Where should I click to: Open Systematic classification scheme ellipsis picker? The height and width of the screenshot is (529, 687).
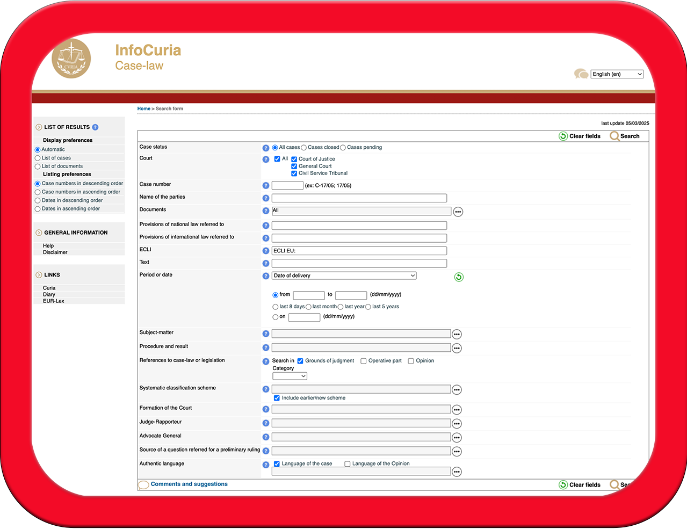(x=457, y=389)
